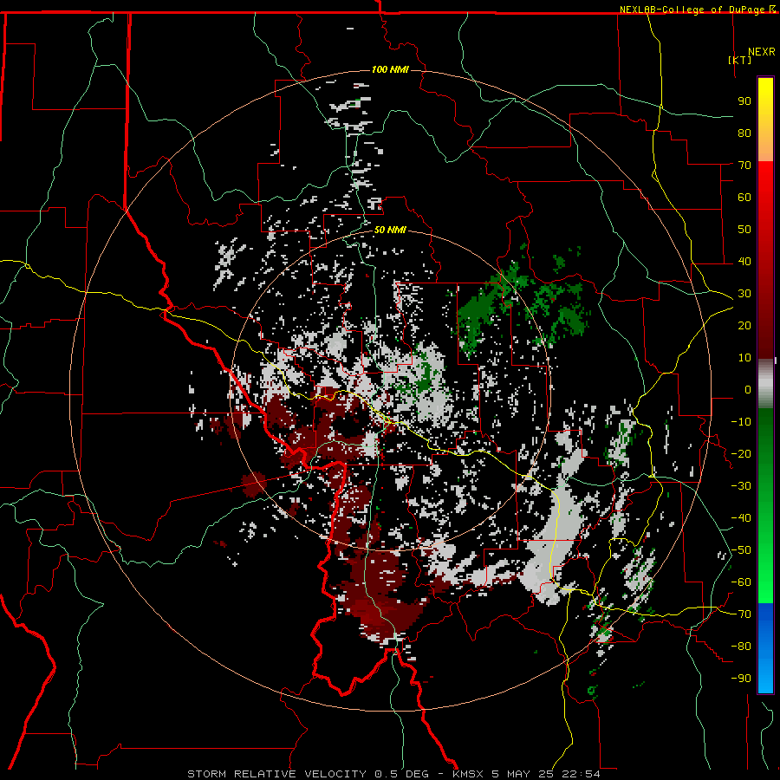The width and height of the screenshot is (780, 780).
Task: Select the 60 value on velocity scale
Action: point(744,198)
